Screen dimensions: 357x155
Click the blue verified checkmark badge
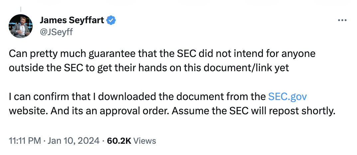click(x=111, y=21)
